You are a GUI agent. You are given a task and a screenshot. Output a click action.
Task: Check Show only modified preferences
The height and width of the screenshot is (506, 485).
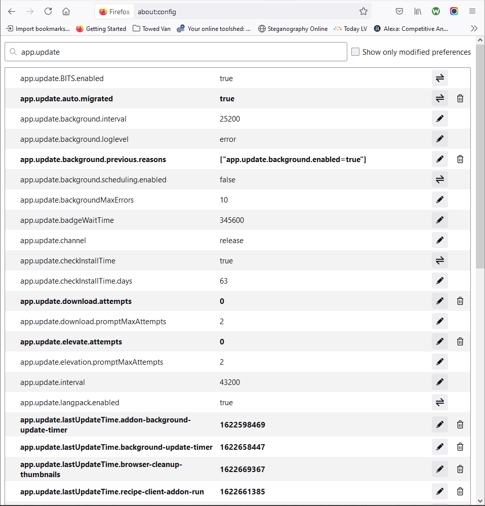[x=355, y=52]
